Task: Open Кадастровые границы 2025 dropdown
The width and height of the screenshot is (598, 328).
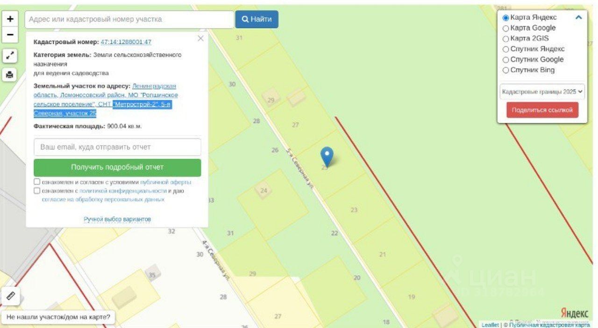Action: (542, 92)
